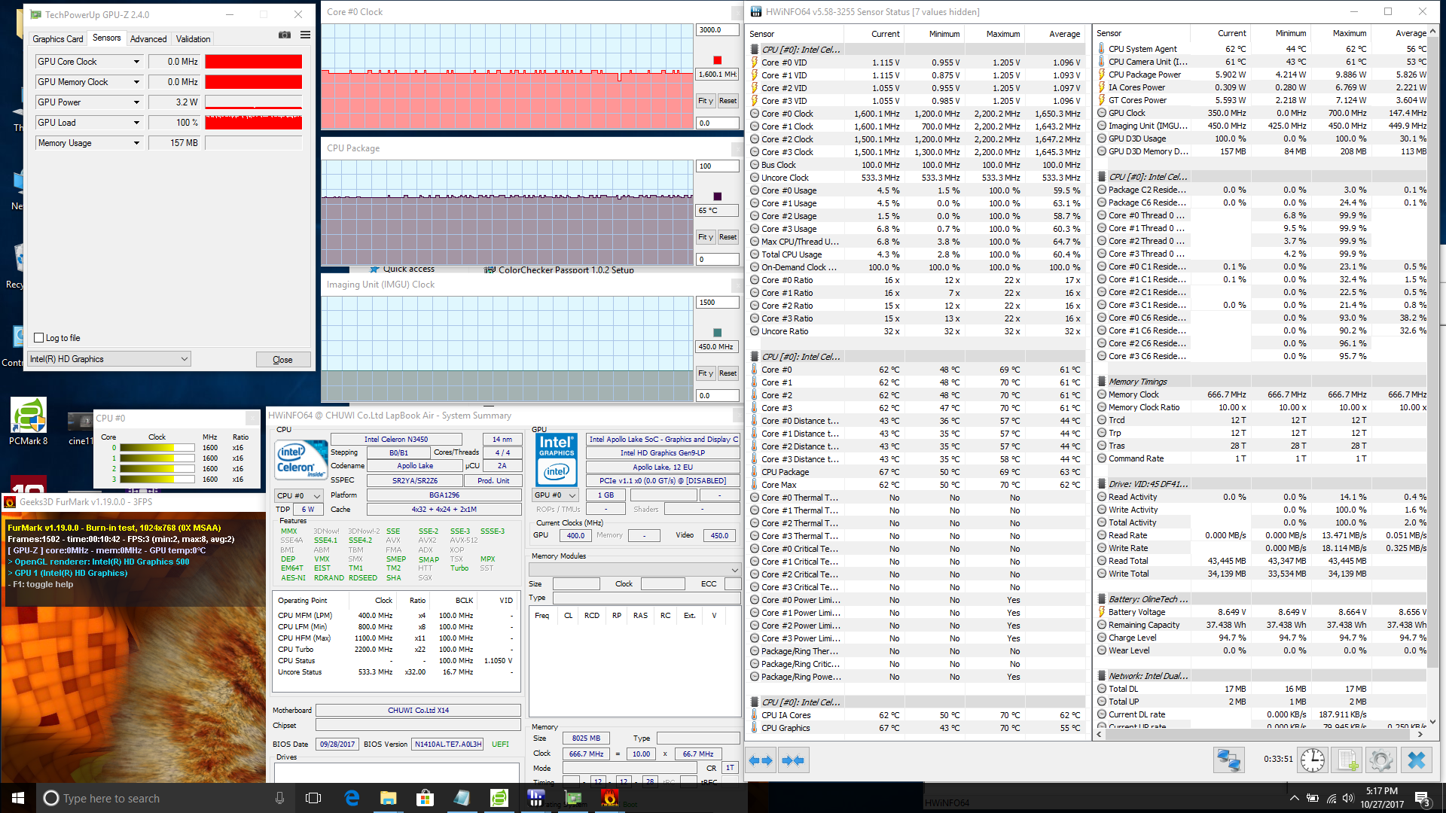The width and height of the screenshot is (1446, 813).
Task: Click the Memory Timings group header
Action: coord(1261,382)
